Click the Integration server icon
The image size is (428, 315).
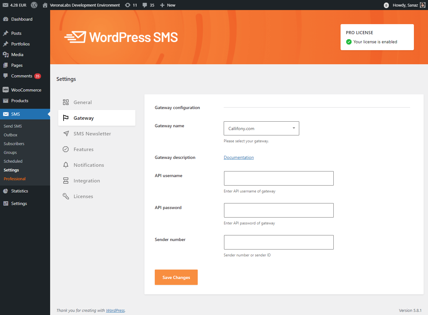point(66,181)
